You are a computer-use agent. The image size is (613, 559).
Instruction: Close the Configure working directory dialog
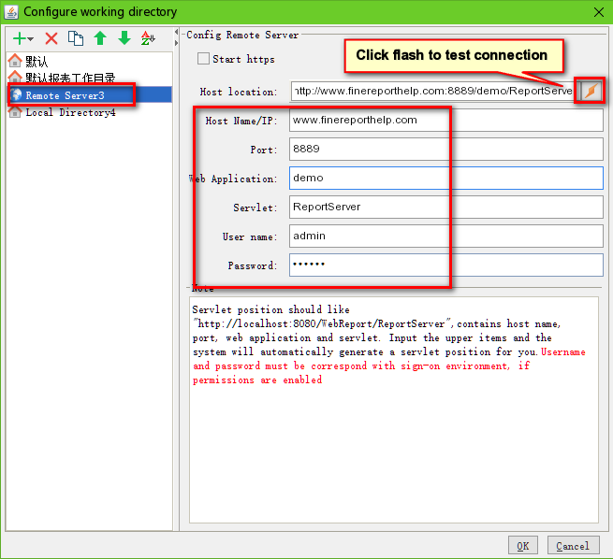(x=599, y=12)
